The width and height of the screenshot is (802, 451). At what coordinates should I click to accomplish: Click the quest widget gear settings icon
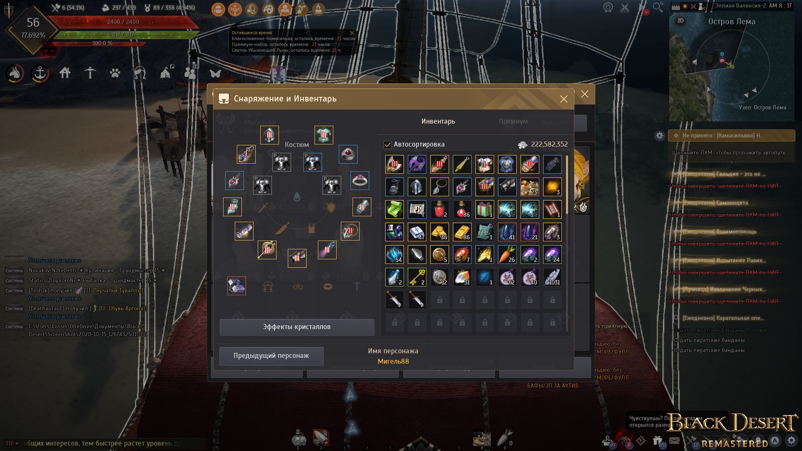click(x=660, y=136)
